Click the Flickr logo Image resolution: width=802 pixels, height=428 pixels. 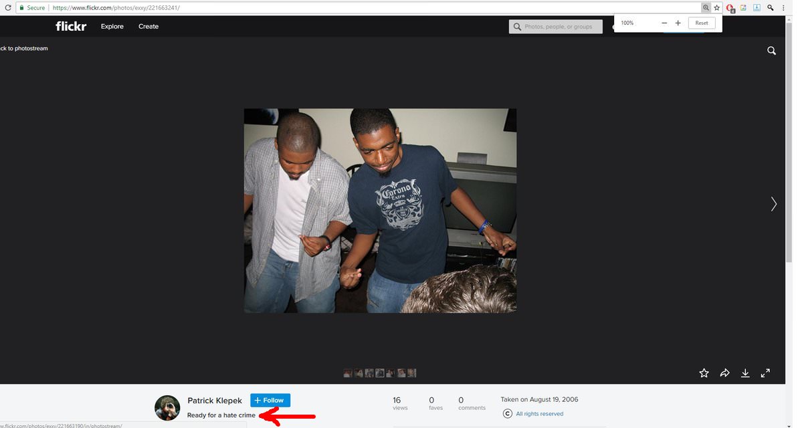coord(71,27)
